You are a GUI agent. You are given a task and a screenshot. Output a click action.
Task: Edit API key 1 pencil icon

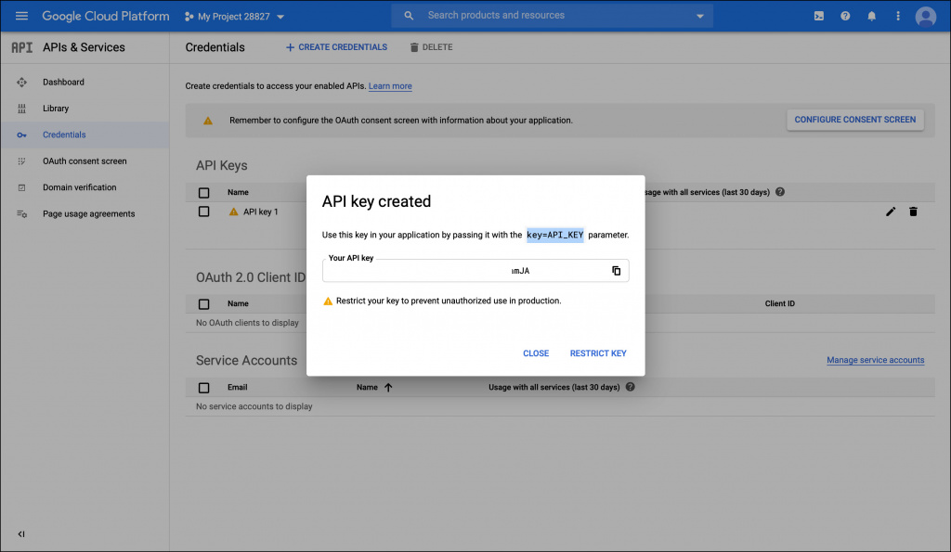click(x=891, y=212)
